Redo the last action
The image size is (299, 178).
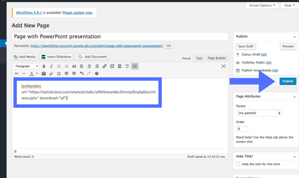[89, 73]
